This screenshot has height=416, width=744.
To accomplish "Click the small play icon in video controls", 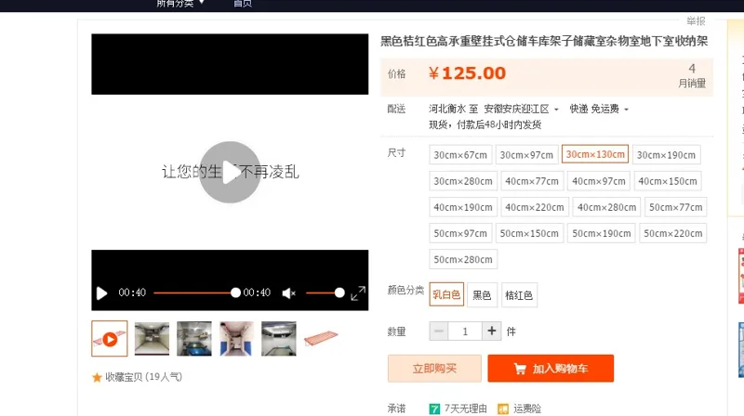I will pyautogui.click(x=101, y=293).
